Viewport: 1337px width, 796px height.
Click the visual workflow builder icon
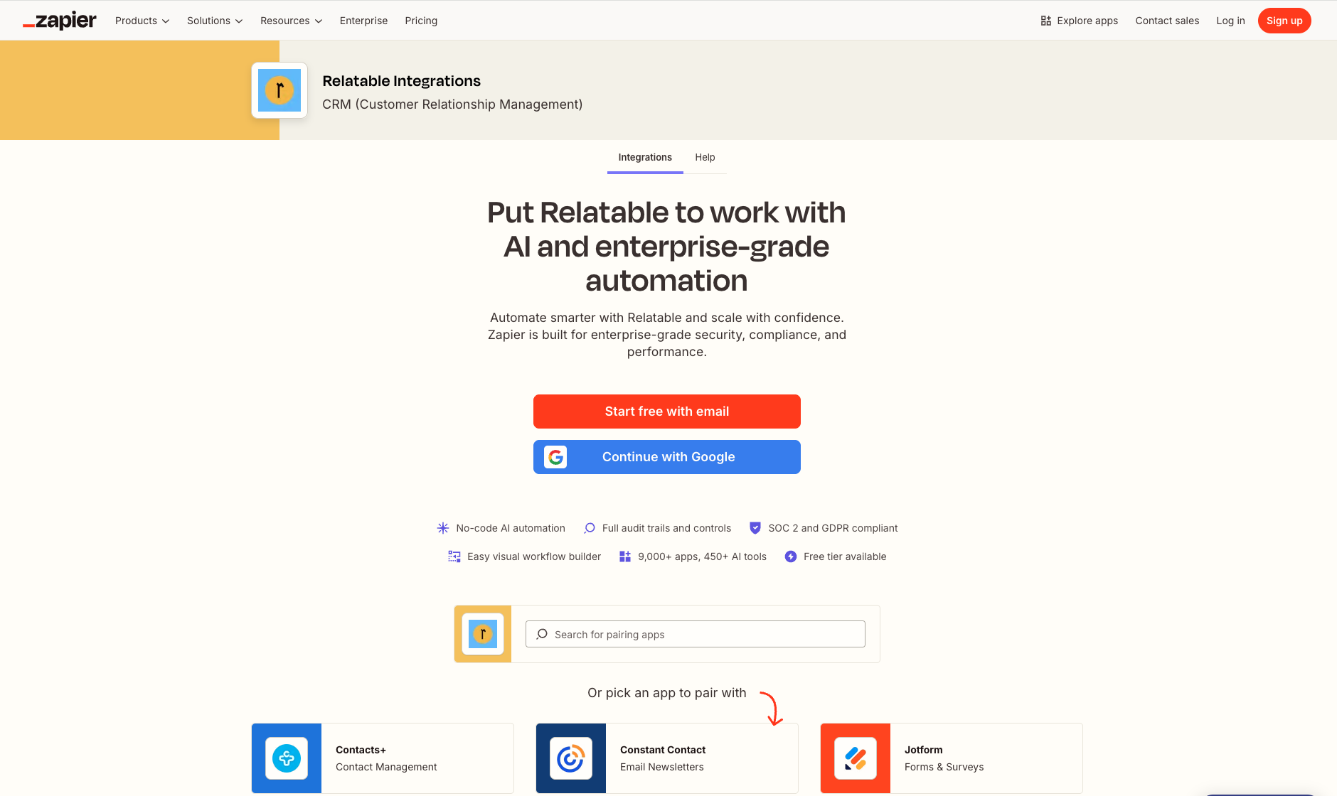[x=454, y=556]
